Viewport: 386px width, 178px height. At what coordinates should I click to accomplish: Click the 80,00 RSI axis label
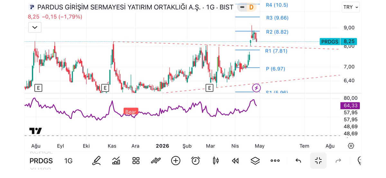tap(350, 98)
